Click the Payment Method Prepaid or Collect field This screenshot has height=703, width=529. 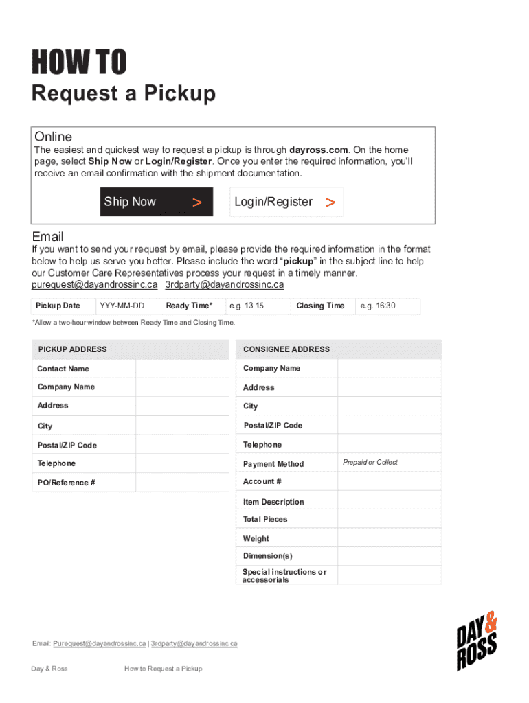(x=389, y=463)
